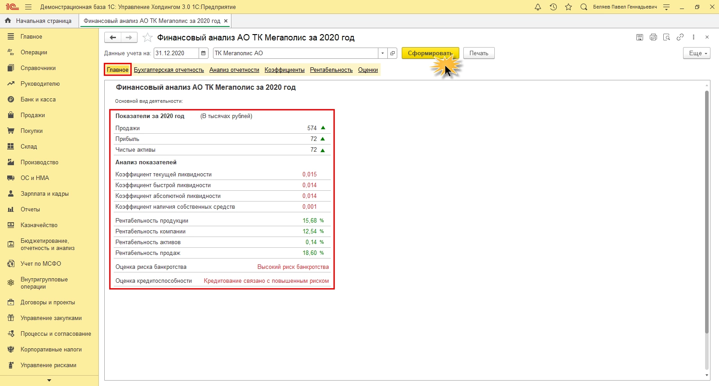
Task: Click the printer icon in form header
Action: [x=653, y=37]
